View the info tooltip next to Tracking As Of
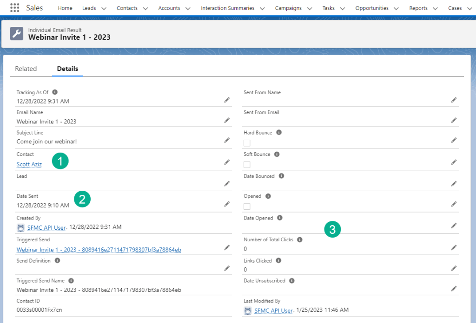 point(54,91)
